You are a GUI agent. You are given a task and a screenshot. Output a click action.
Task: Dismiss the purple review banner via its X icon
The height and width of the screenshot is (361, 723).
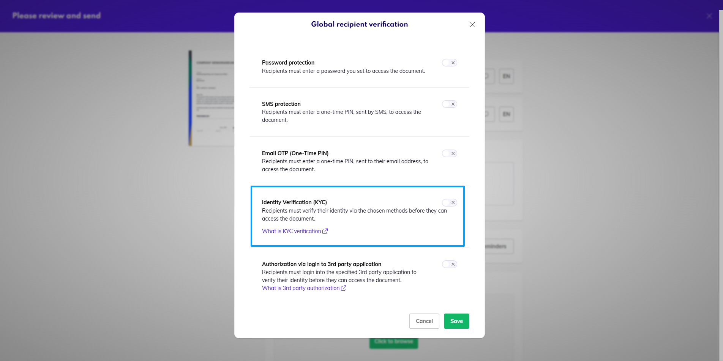point(709,16)
